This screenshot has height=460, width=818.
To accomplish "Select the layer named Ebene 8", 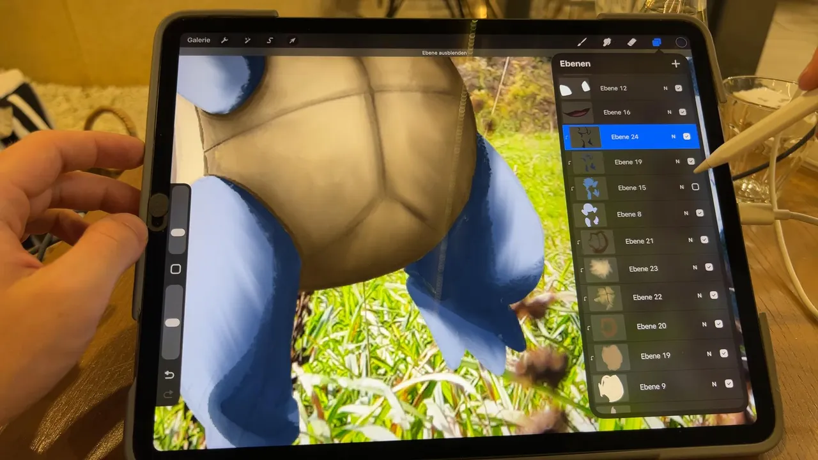I will pyautogui.click(x=629, y=215).
